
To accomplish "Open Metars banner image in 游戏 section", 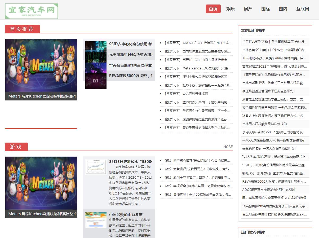I will click(41, 183).
